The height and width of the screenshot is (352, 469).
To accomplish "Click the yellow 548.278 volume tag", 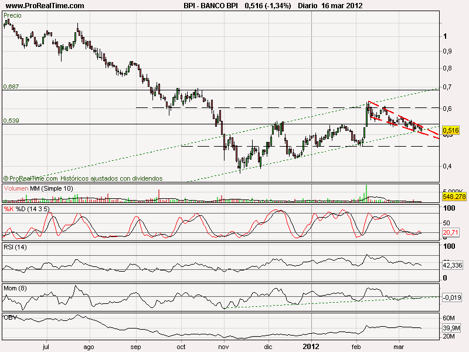I will pos(454,197).
